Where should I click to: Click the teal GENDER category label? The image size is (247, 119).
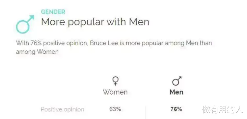coord(53,12)
